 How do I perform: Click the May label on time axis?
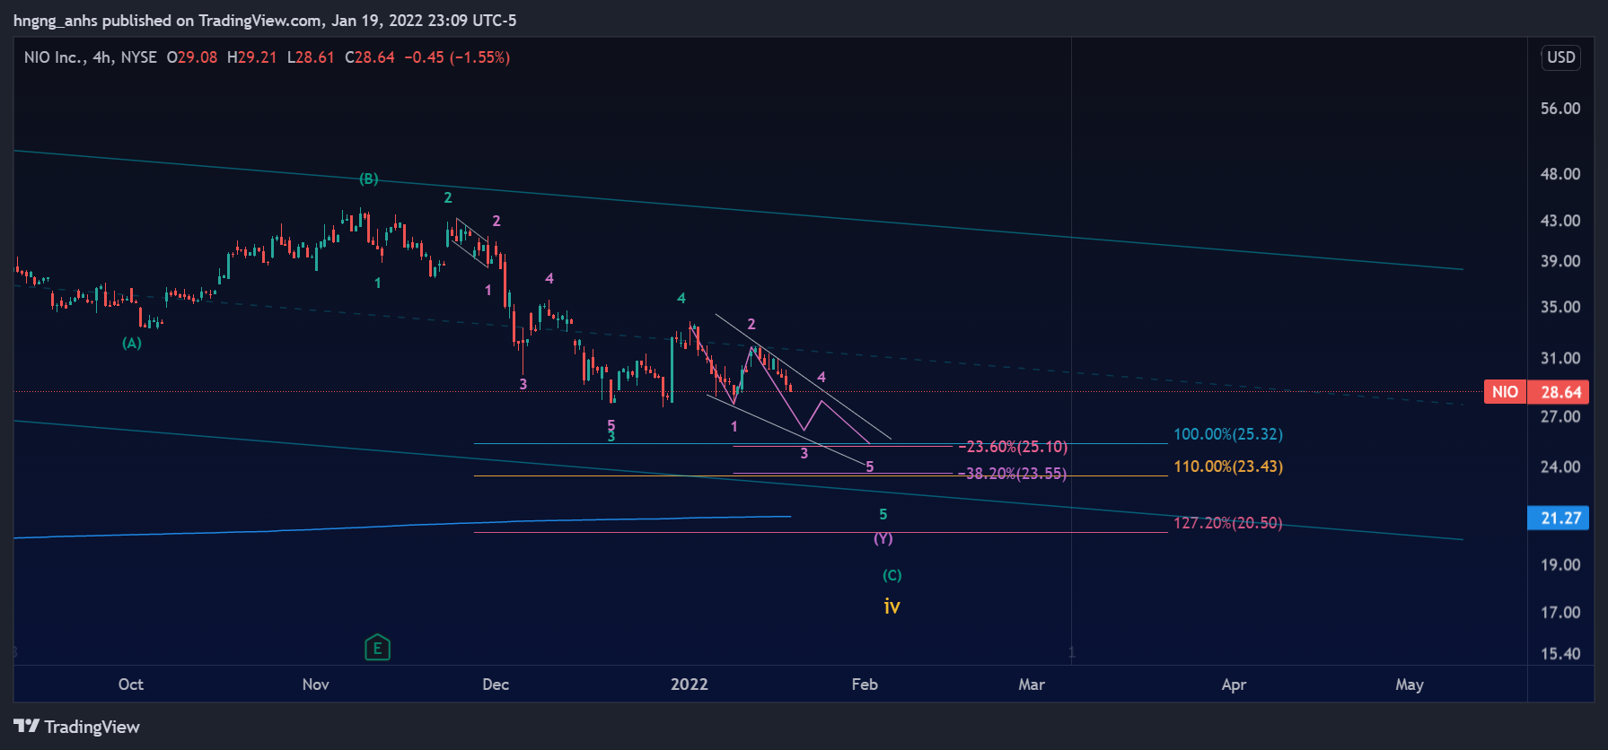pyautogui.click(x=1410, y=685)
